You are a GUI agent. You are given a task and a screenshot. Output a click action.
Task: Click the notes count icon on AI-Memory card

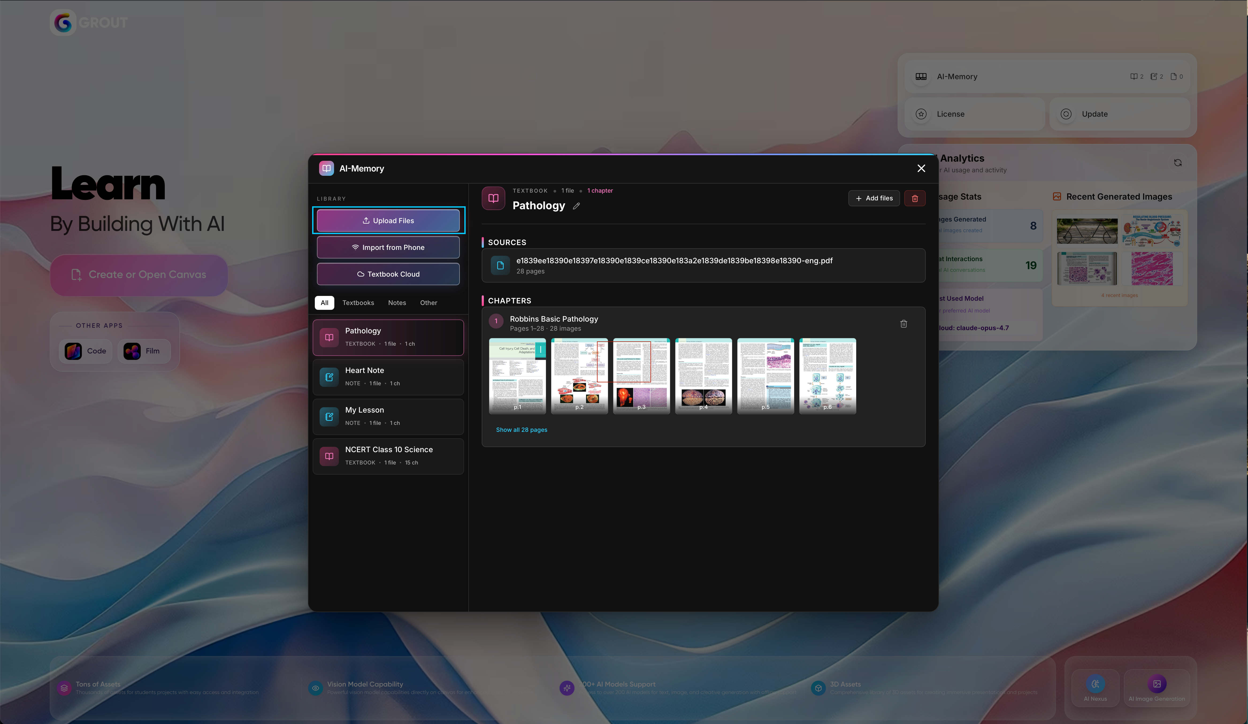coord(1153,76)
